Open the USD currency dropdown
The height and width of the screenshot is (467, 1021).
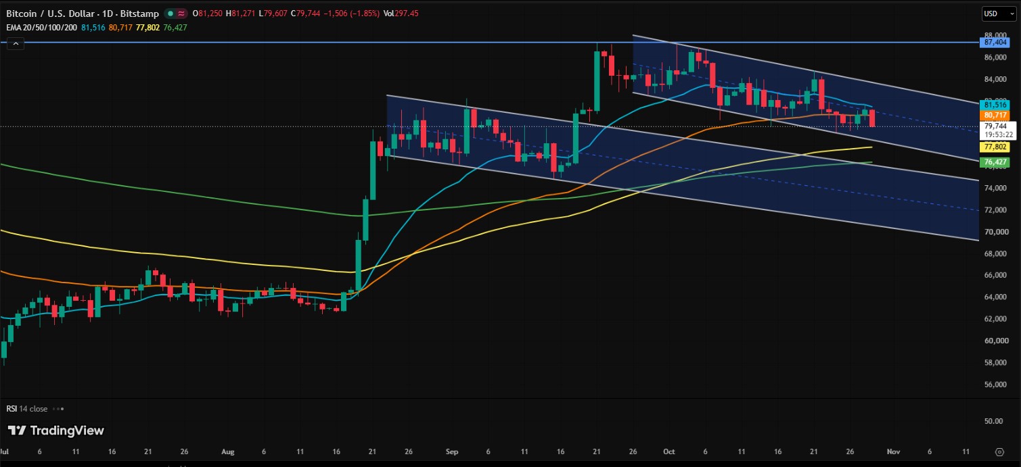(997, 14)
